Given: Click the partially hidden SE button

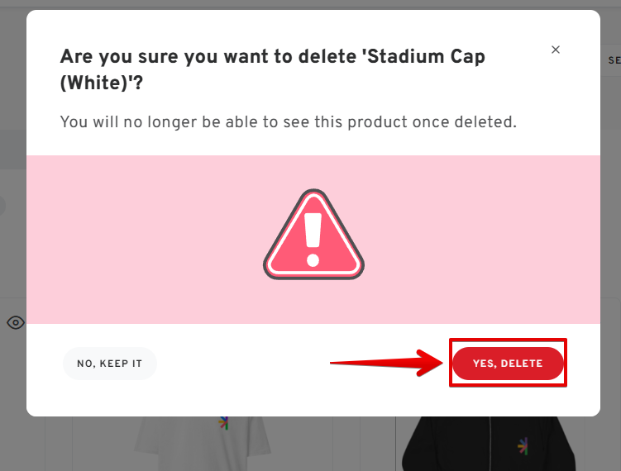Looking at the screenshot, I should (614, 60).
